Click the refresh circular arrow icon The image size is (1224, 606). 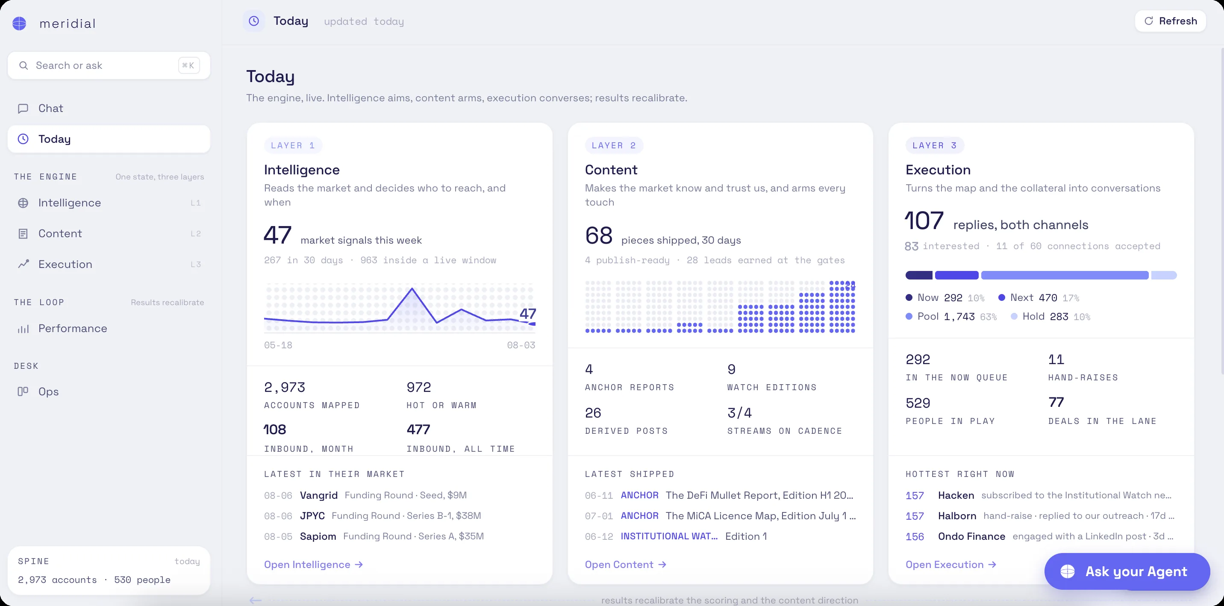(x=1148, y=21)
